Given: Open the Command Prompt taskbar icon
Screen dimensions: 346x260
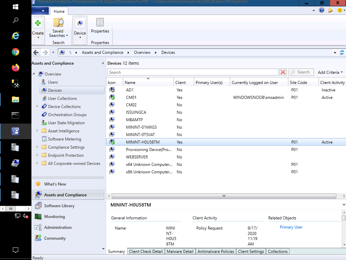Looking at the screenshot, I should click(x=16, y=115).
